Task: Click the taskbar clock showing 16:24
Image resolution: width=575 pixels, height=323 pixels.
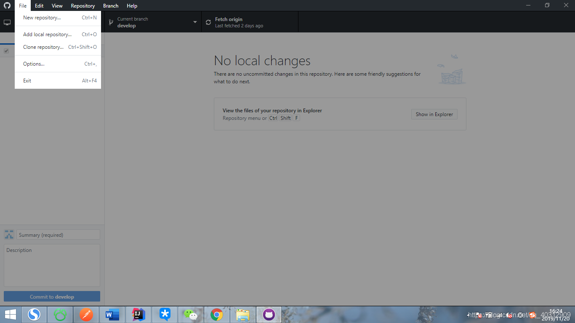Action: click(556, 315)
